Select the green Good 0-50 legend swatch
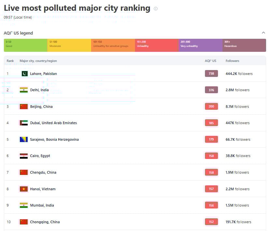Image resolution: width=270 pixels, height=231 pixels. point(26,45)
